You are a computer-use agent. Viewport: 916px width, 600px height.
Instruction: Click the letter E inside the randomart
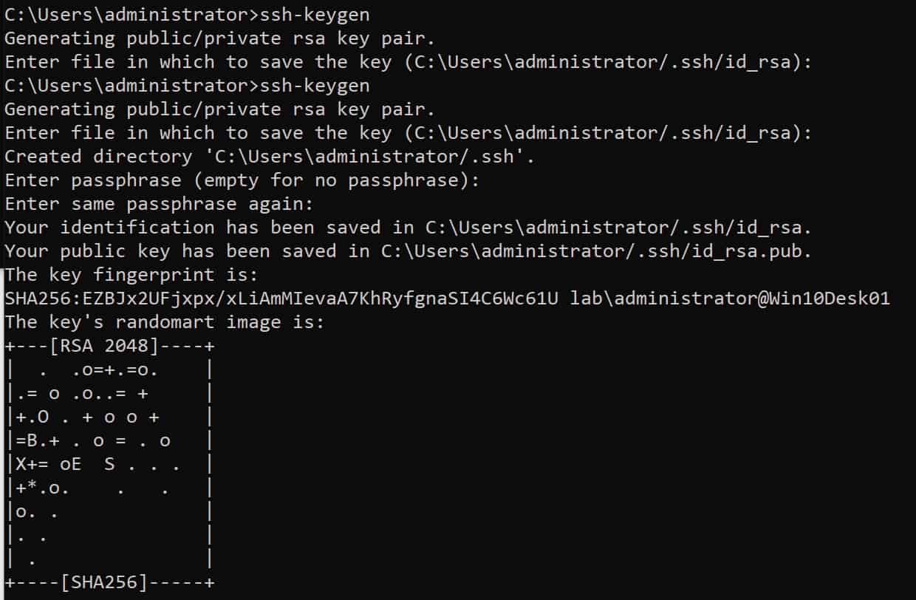tap(76, 464)
